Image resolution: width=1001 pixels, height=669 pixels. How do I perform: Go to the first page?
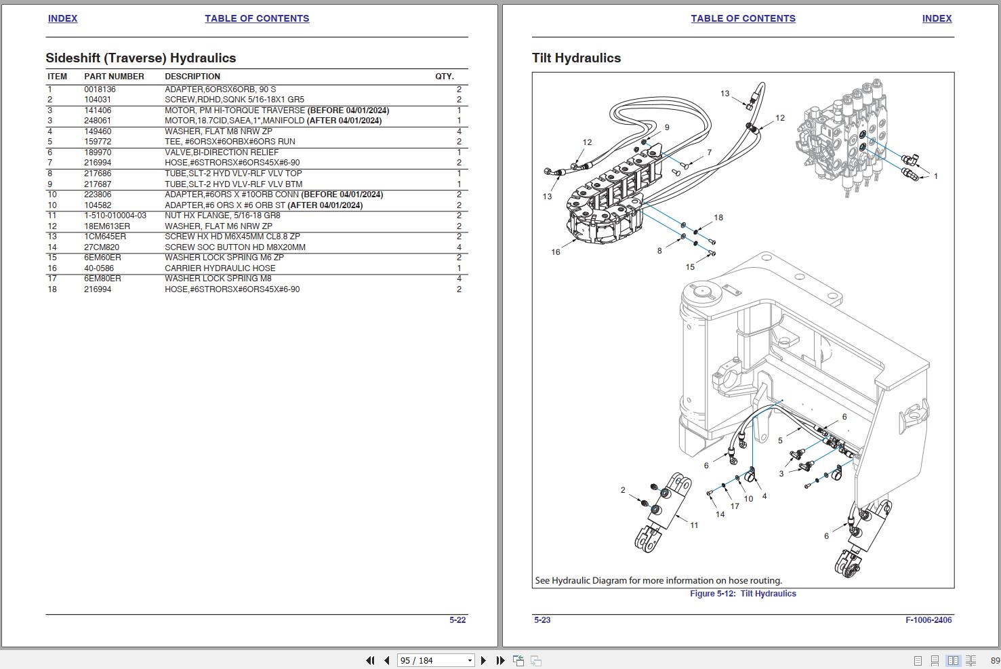click(x=370, y=660)
